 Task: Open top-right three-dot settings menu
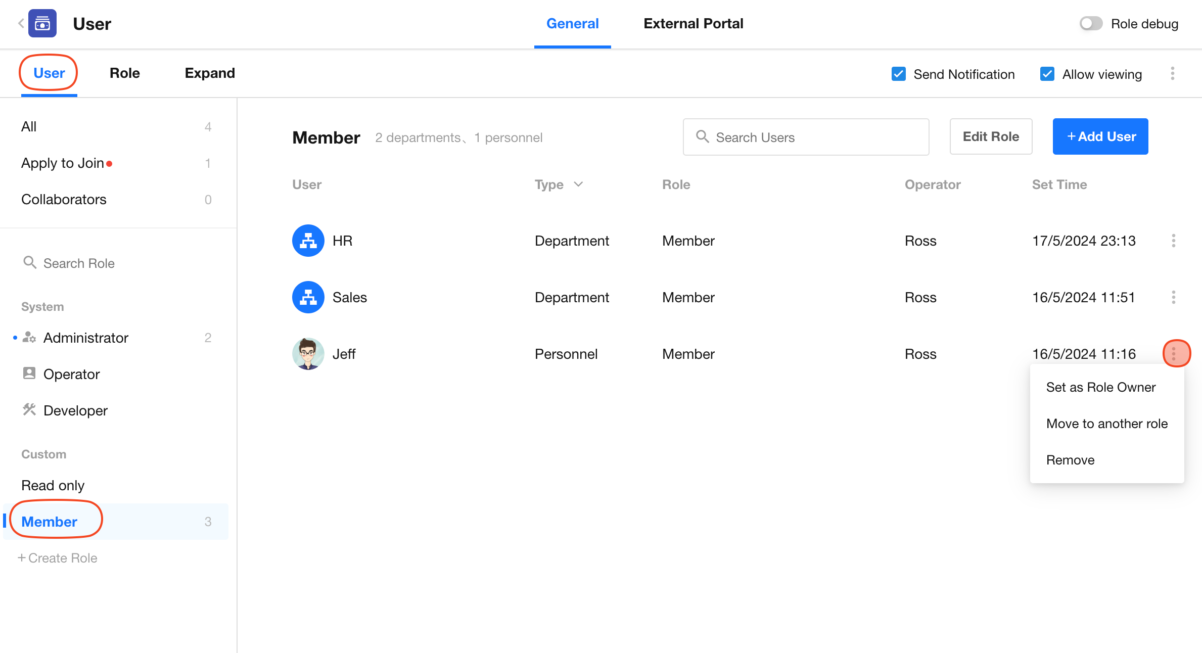click(x=1172, y=74)
